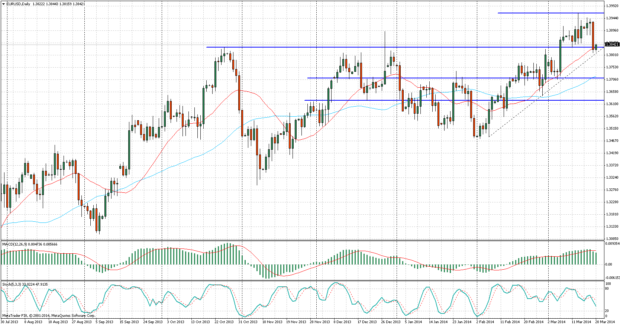Image resolution: width=620 pixels, height=325 pixels.
Task: Click the MACD 0.00 level scale label
Action: click(x=609, y=264)
